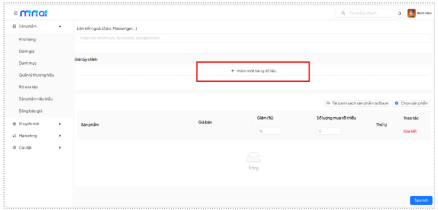
Task: Click the Khuyến mãi gift icon
Action: 14,124
